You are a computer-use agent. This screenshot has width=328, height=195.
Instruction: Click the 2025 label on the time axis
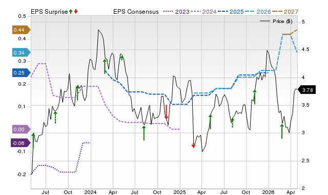179,192
